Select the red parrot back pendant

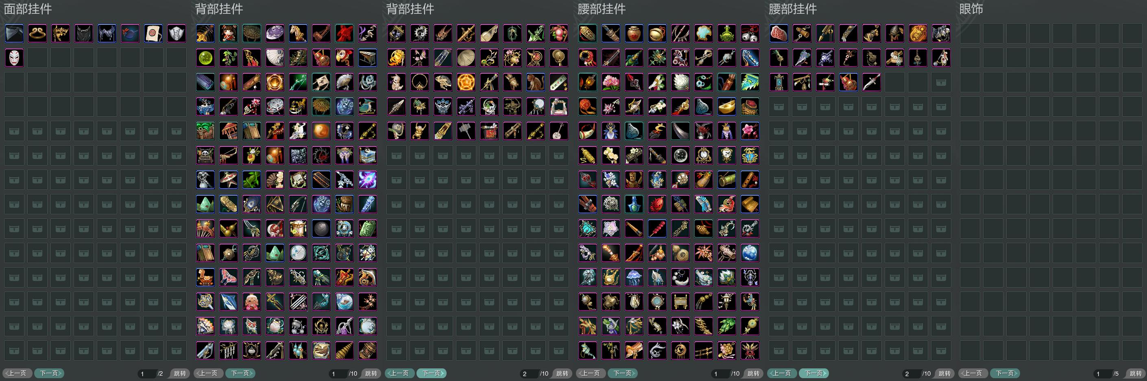point(344,58)
